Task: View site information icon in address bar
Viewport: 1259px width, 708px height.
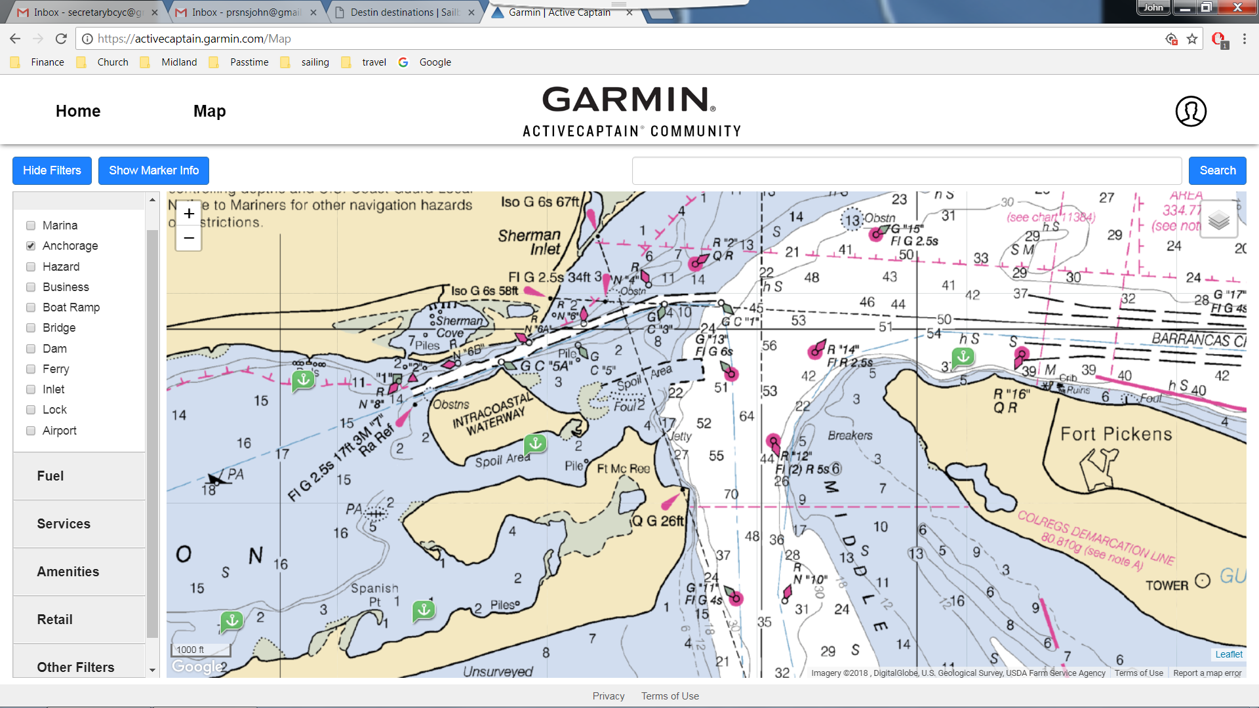Action: [x=87, y=39]
